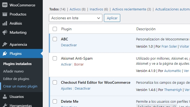This screenshot has width=190, height=107.
Task: Tick the select-all plugins checkbox
Action: tap(55, 29)
